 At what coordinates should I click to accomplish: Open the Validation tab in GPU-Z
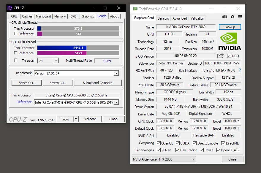tap(197, 18)
